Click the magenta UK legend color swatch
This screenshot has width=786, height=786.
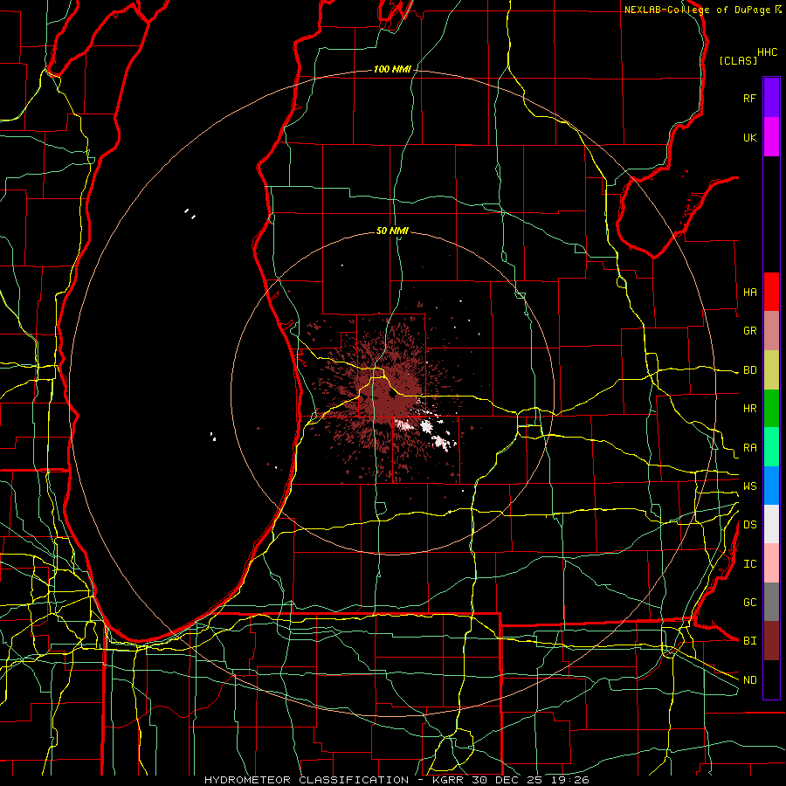[x=771, y=136]
